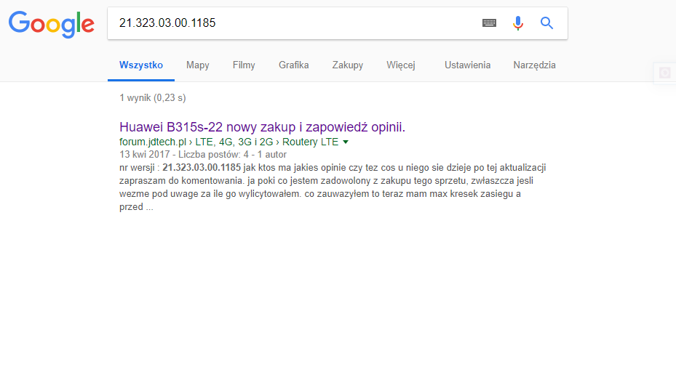The image size is (676, 380).
Task: Click the '1 wynik' result stats text
Action: coord(152,98)
